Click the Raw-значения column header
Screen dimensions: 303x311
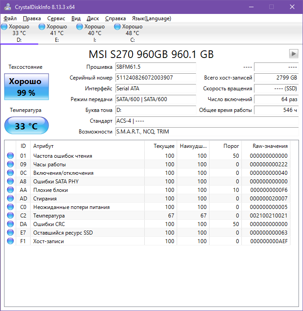[x=266, y=146]
